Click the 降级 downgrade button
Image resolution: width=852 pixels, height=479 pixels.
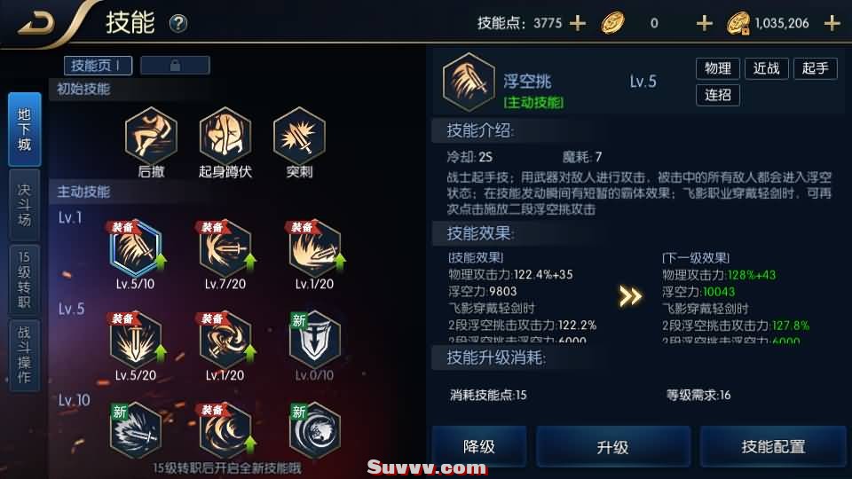478,446
